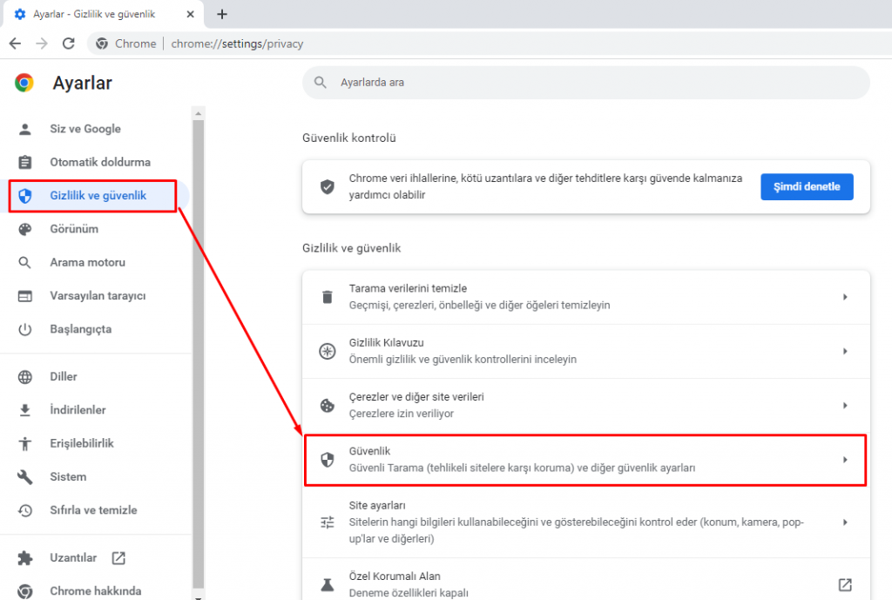
Task: Click the sidebar scroll up arrow
Action: click(198, 113)
